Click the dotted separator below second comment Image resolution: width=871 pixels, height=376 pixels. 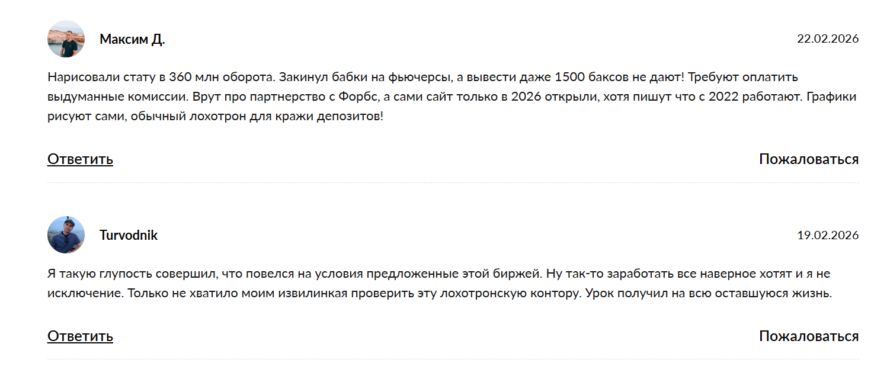(435, 359)
